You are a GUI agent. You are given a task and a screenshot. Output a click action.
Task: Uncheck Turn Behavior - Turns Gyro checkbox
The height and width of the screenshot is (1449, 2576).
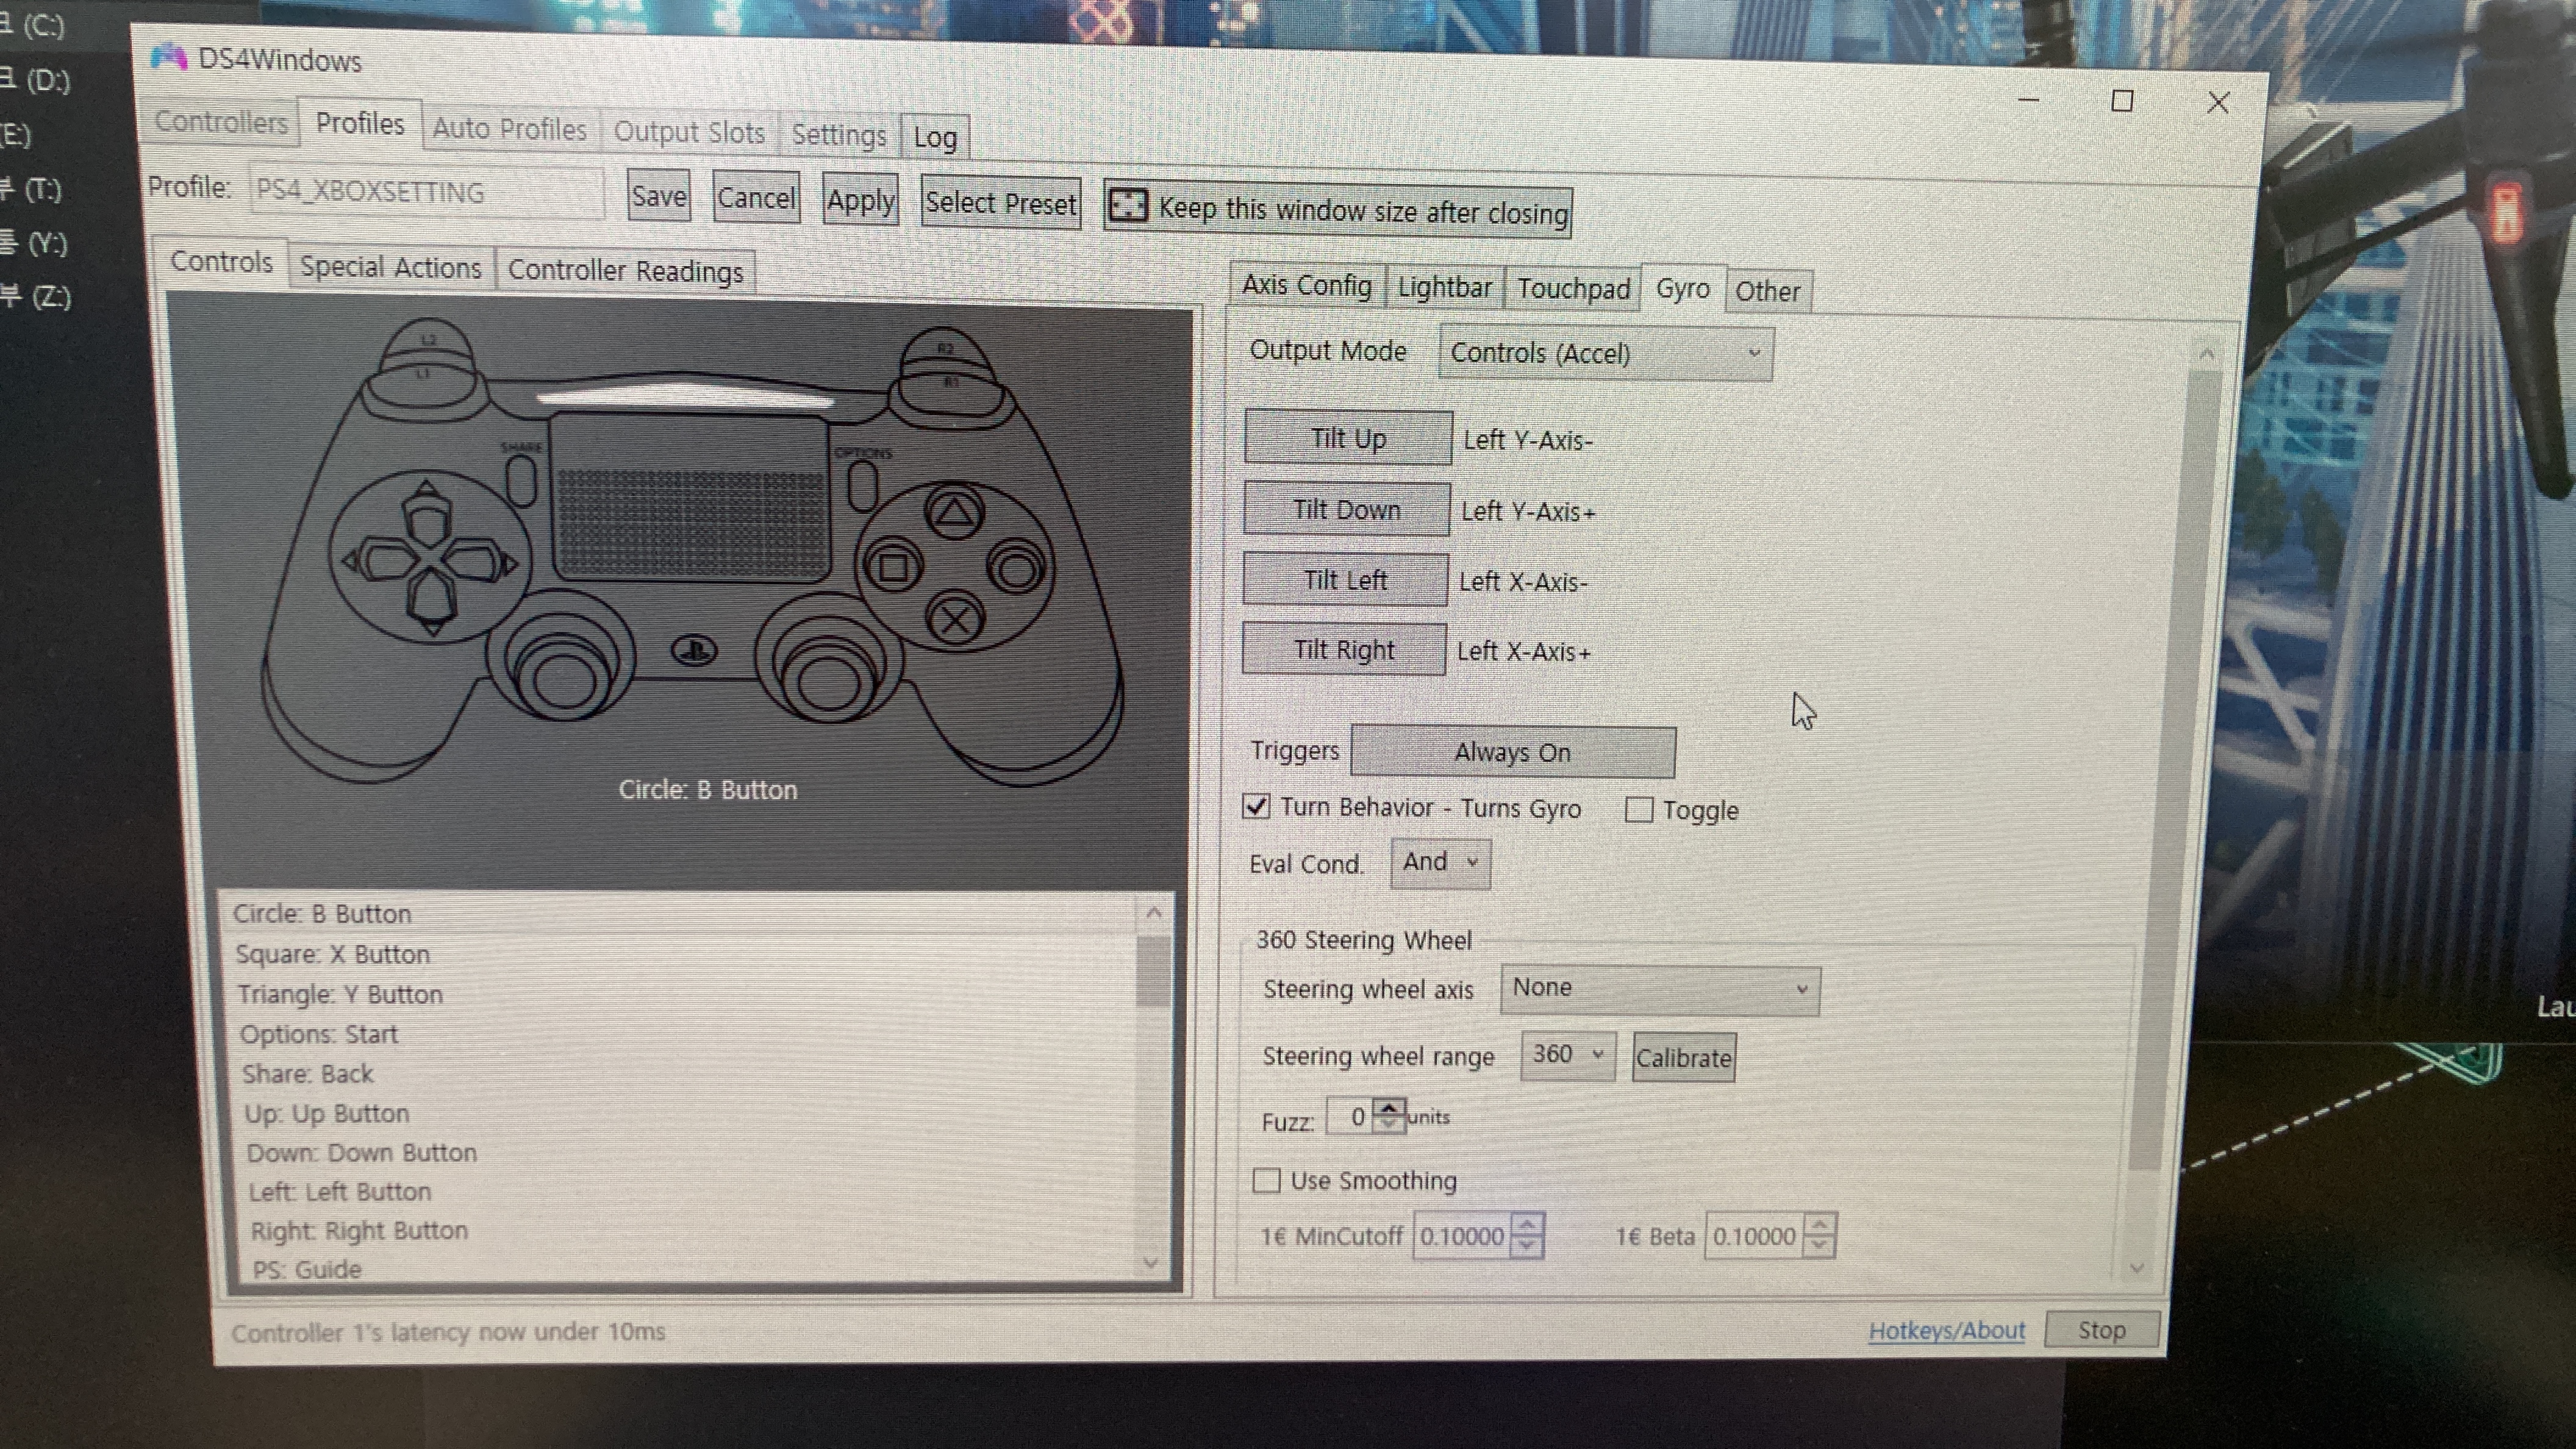click(x=1256, y=806)
